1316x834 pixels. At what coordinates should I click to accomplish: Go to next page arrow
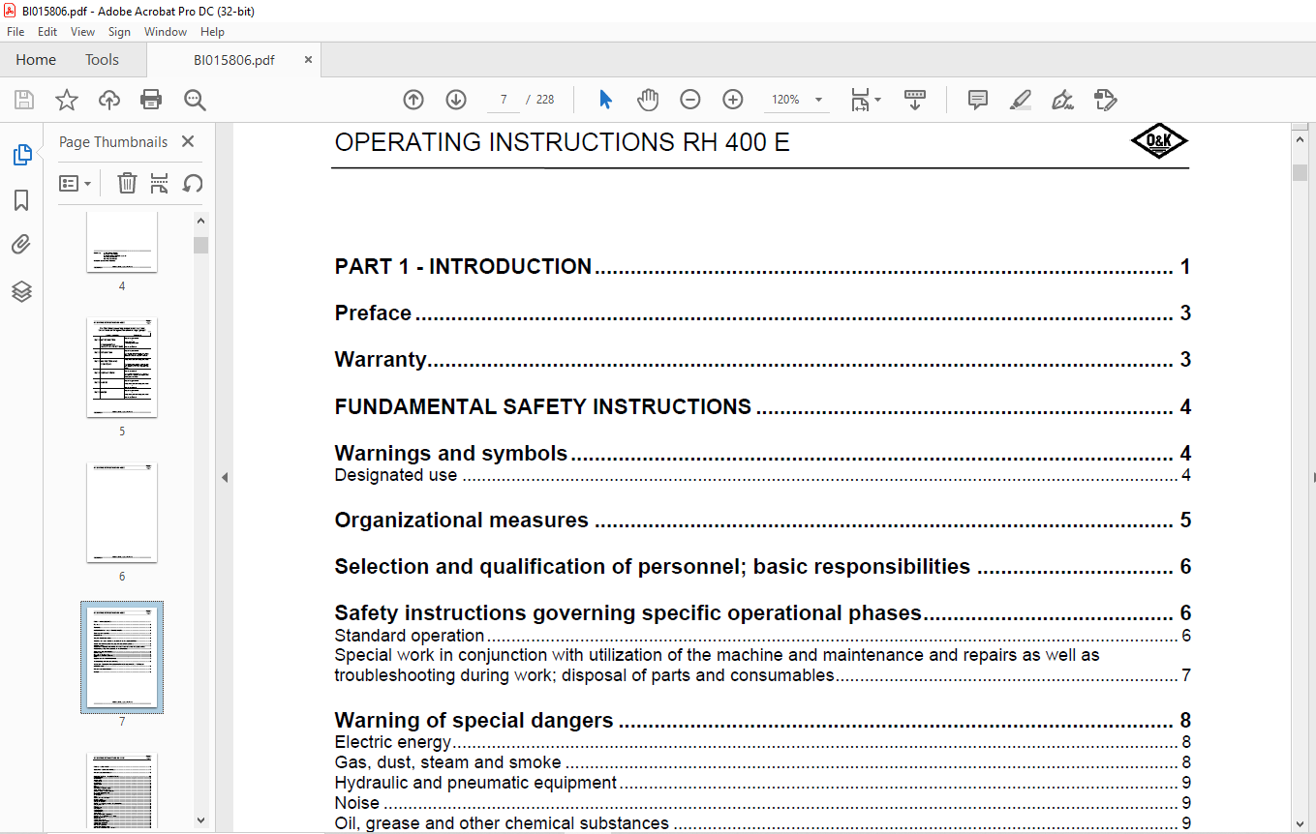(x=456, y=100)
